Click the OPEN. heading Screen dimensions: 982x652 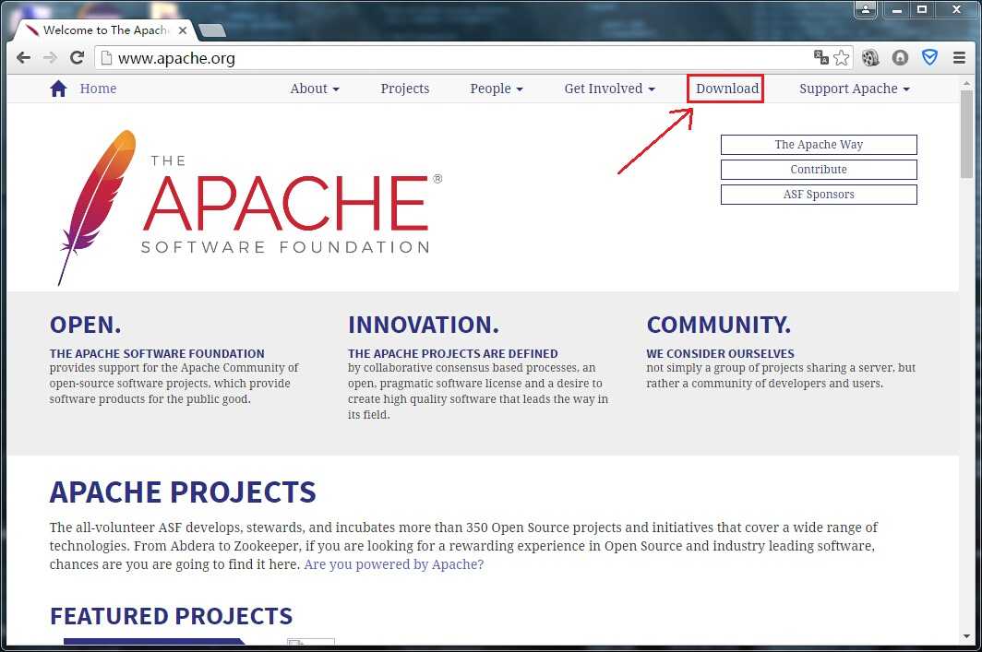85,325
